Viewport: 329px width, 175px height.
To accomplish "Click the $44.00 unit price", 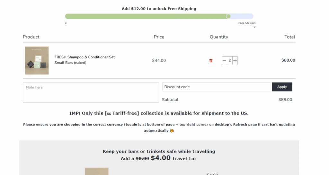I will click(x=159, y=60).
